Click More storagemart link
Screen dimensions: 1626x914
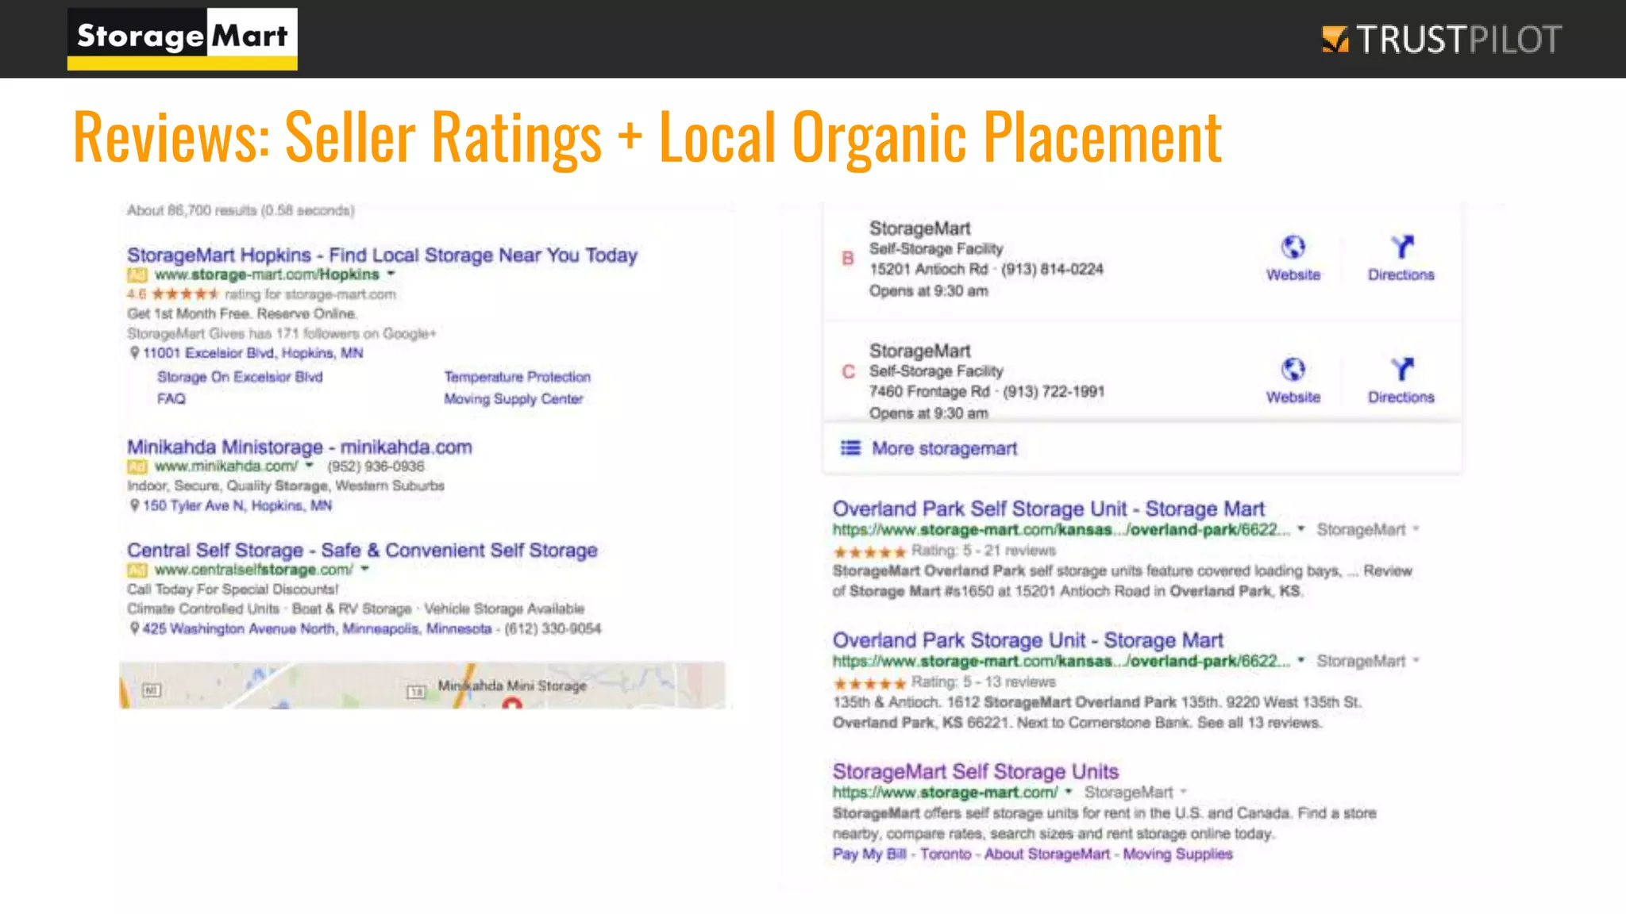944,448
